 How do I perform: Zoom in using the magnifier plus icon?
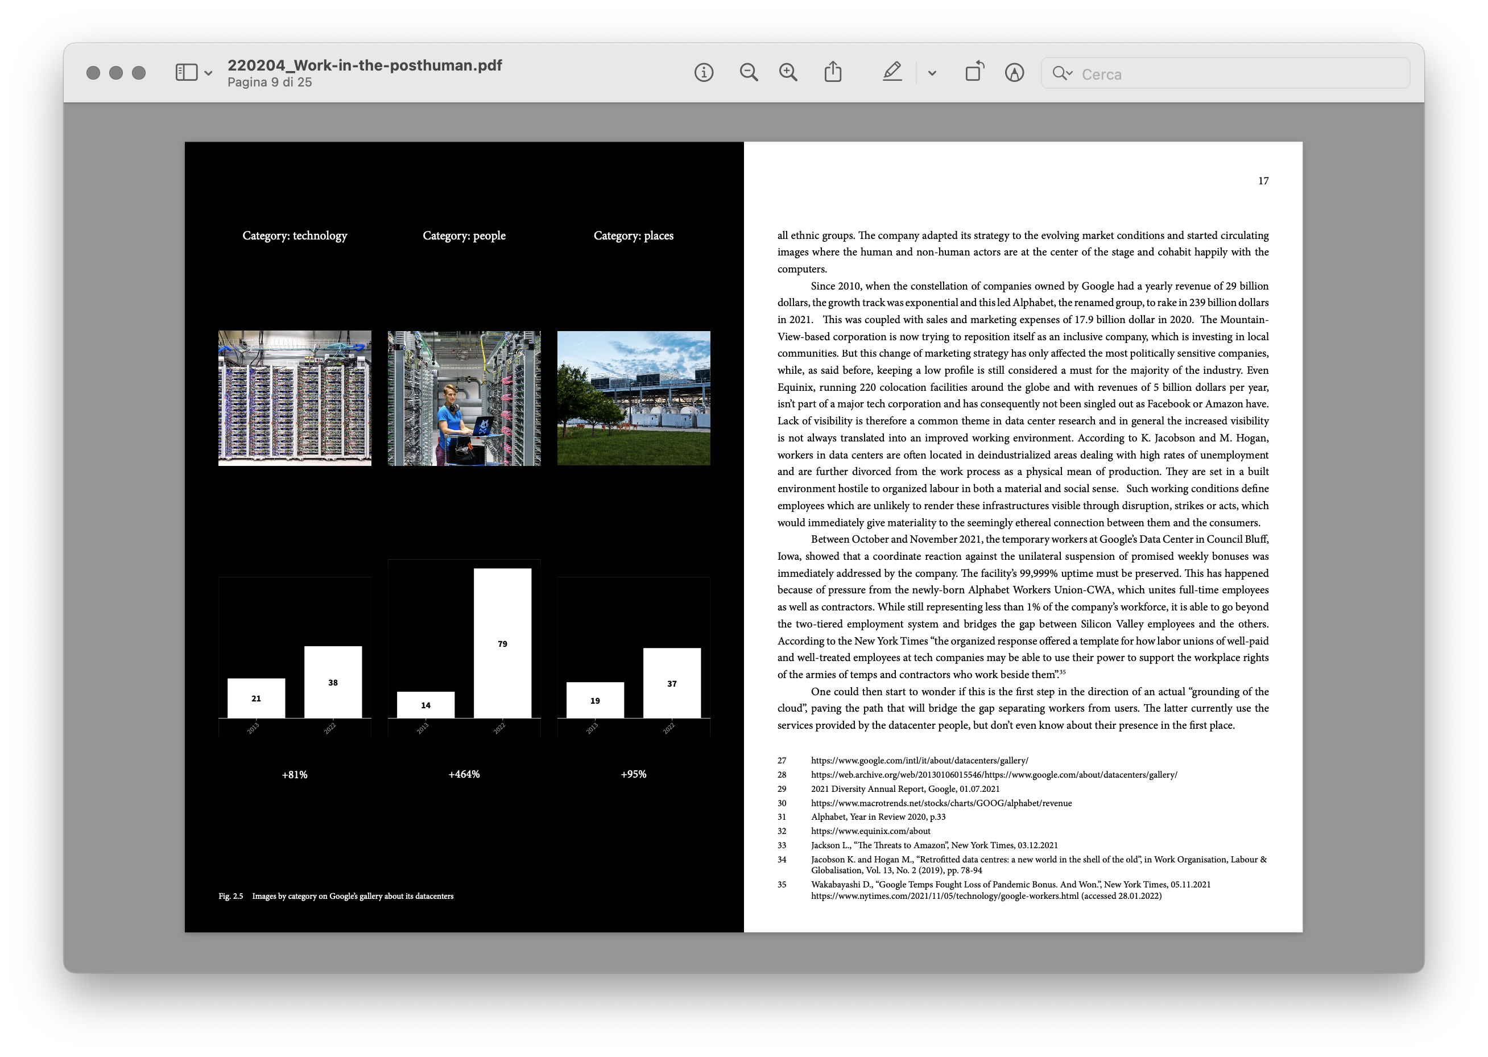(788, 72)
